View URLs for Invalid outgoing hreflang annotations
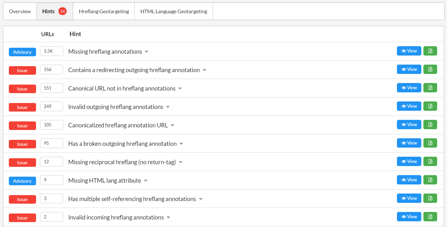 click(409, 106)
